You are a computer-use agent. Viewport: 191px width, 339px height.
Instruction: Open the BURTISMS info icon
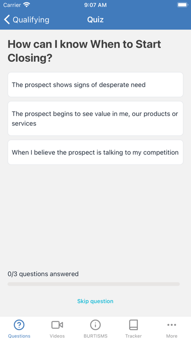[x=95, y=325]
